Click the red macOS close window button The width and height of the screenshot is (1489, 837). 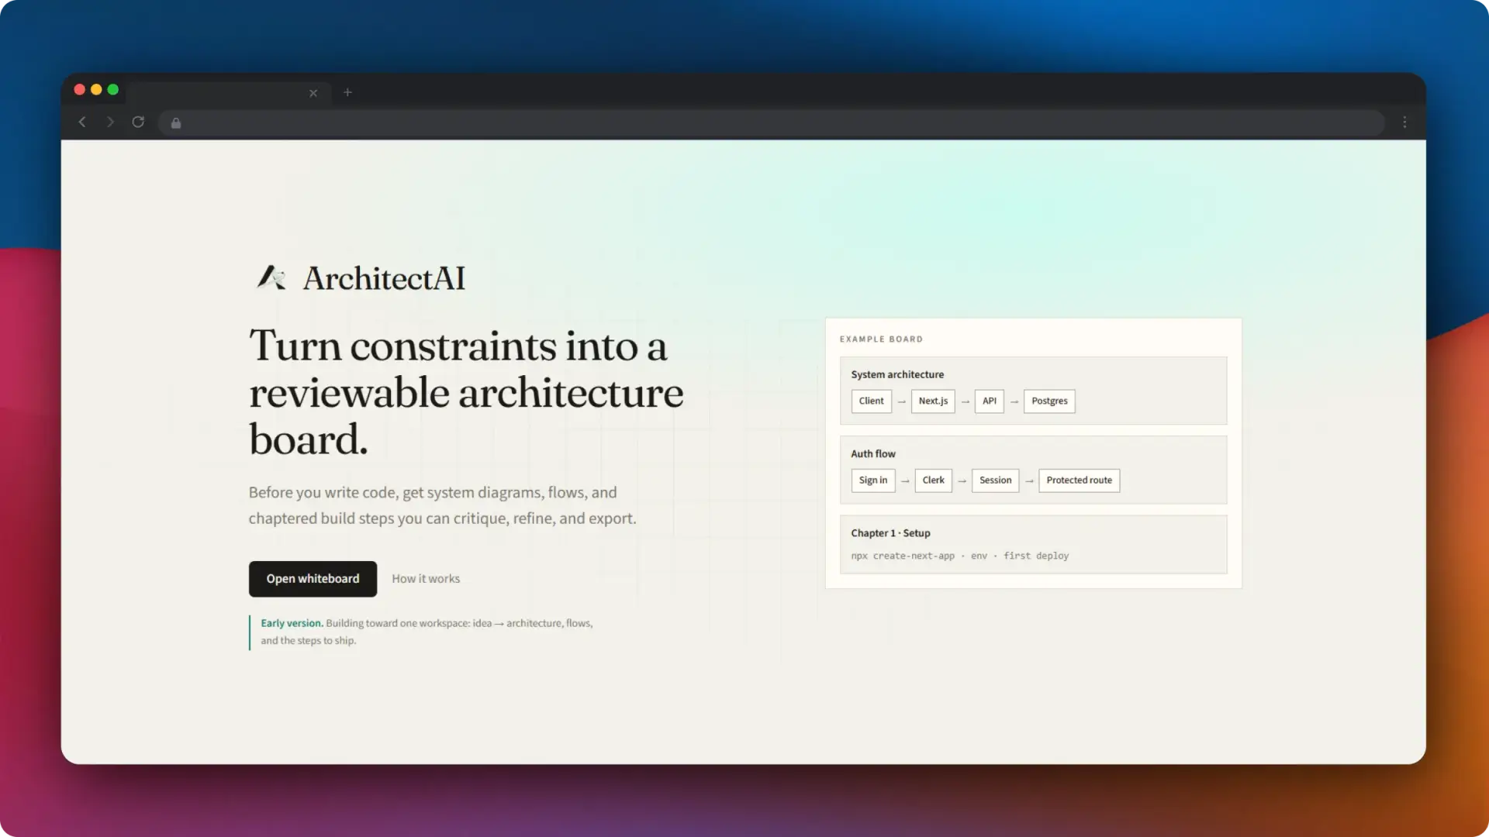click(x=79, y=90)
